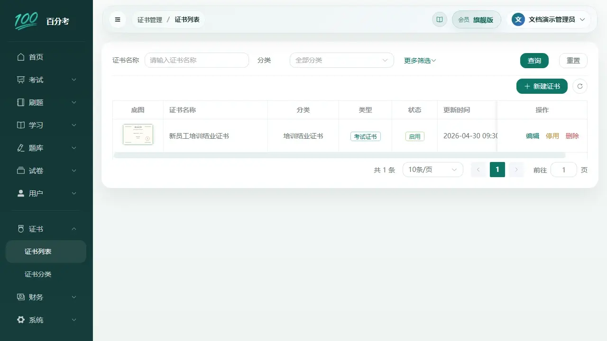The width and height of the screenshot is (607, 341).
Task: Click the pencil icon beside 题库
Action: coord(20,148)
